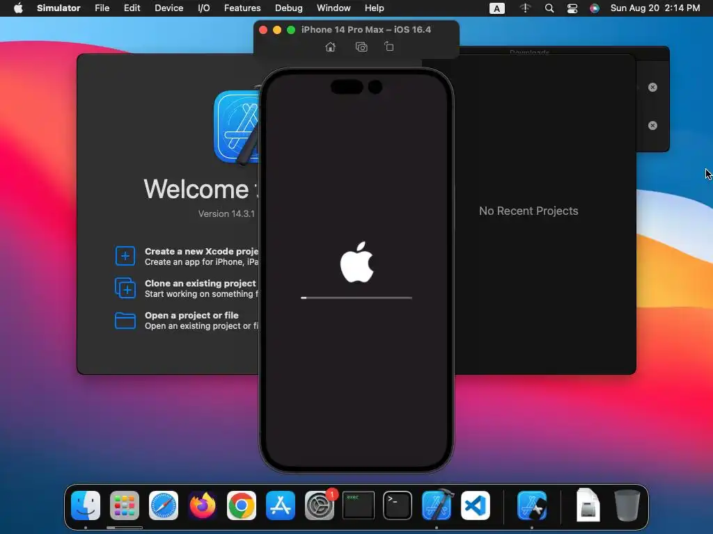Cancel the second download in Downloads window
Screen dimensions: 713x534
(652, 125)
